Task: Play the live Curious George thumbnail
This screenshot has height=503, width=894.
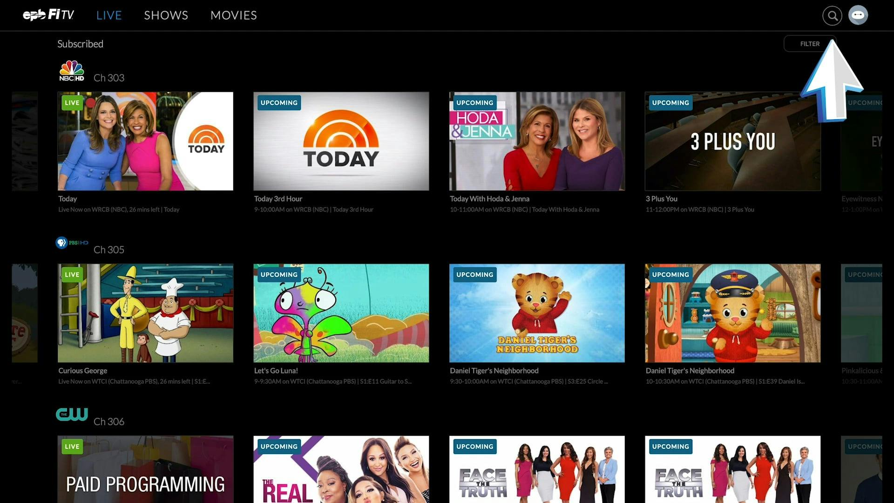Action: click(x=145, y=313)
